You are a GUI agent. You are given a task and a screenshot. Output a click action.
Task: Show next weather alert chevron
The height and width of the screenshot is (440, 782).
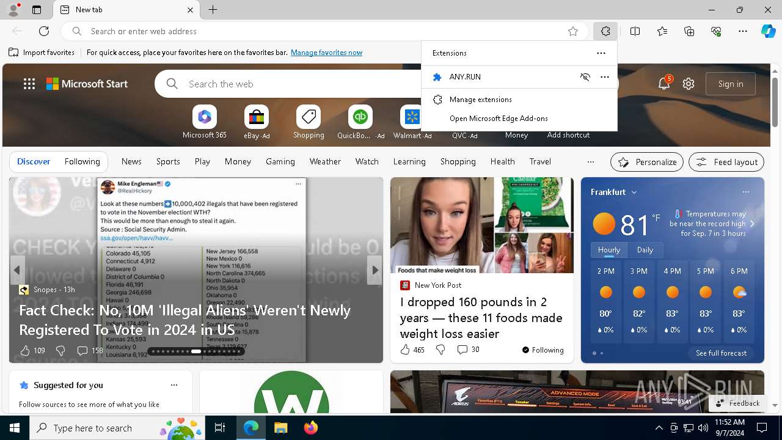pos(752,224)
